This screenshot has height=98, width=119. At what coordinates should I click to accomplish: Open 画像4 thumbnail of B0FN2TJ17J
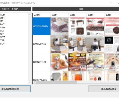112,62
